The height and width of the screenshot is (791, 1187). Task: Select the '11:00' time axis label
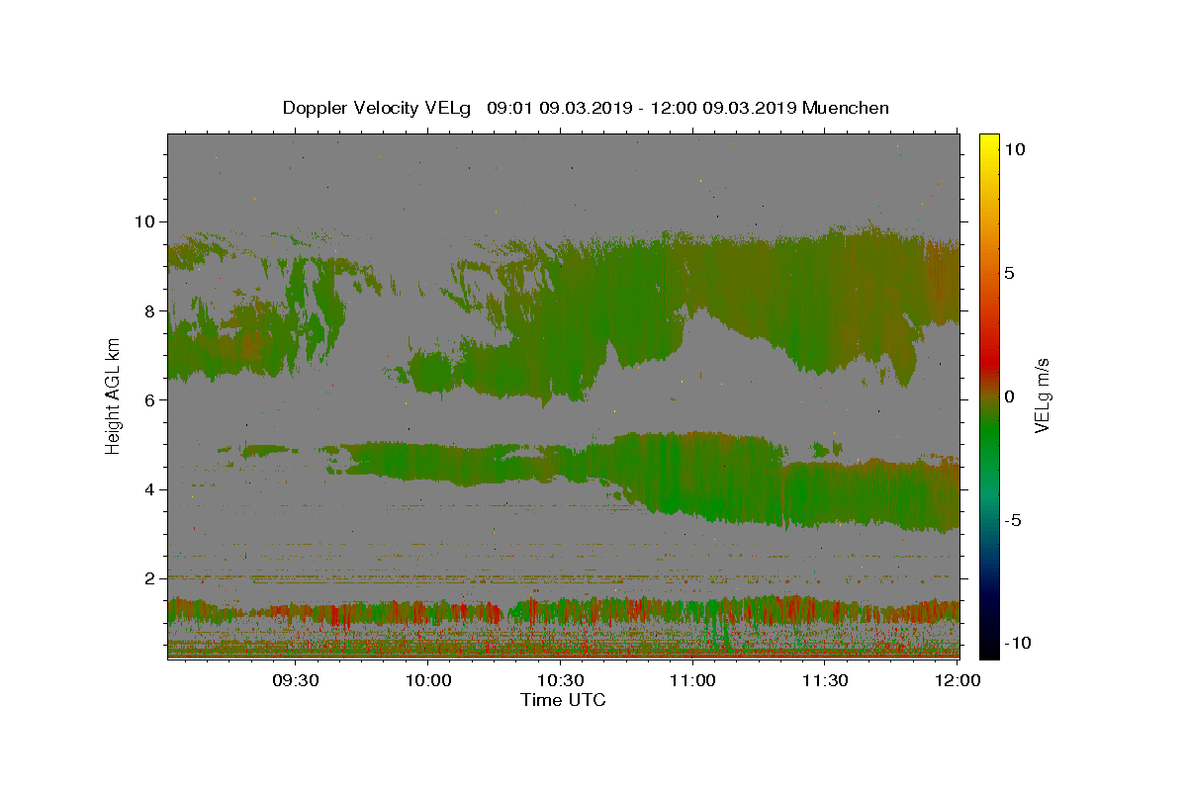[692, 680]
